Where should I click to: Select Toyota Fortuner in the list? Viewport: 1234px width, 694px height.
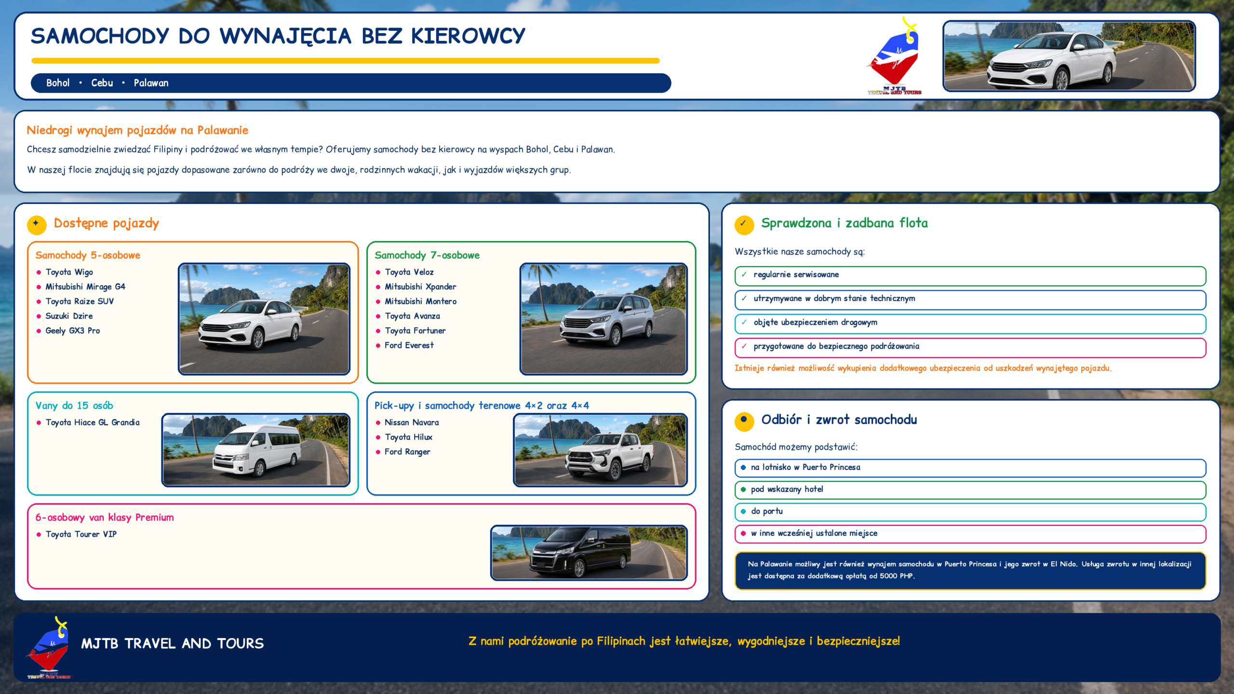[415, 331]
